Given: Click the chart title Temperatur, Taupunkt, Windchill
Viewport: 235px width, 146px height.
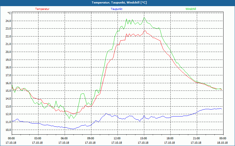Looking at the screenshot, I should pyautogui.click(x=119, y=3).
